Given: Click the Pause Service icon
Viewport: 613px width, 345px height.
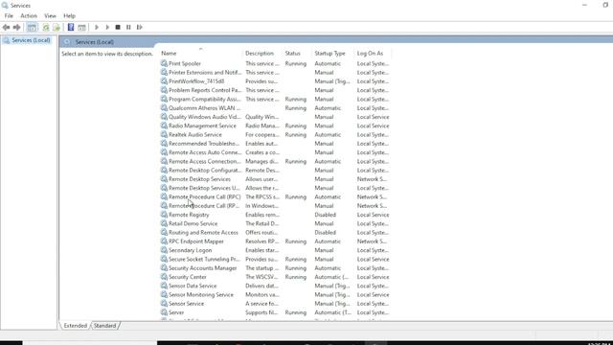Looking at the screenshot, I should [128, 28].
